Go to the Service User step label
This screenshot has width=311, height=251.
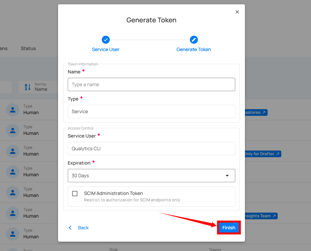[105, 49]
